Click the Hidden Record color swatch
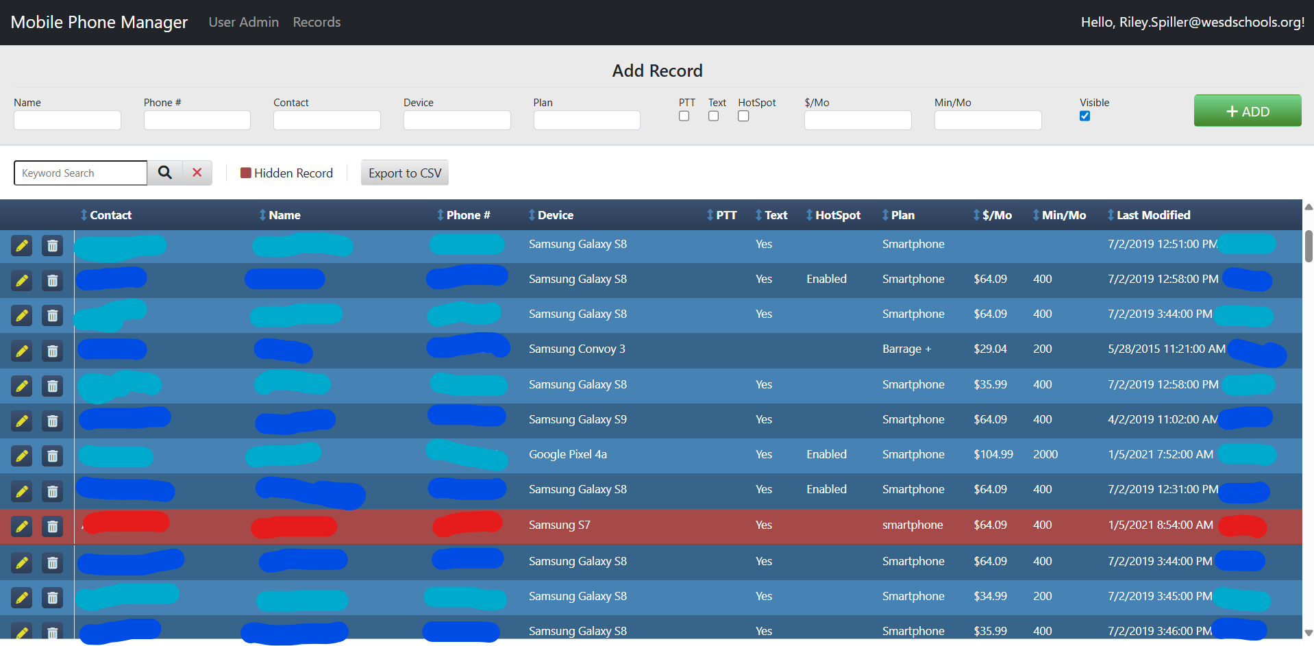1314x646 pixels. [x=245, y=173]
